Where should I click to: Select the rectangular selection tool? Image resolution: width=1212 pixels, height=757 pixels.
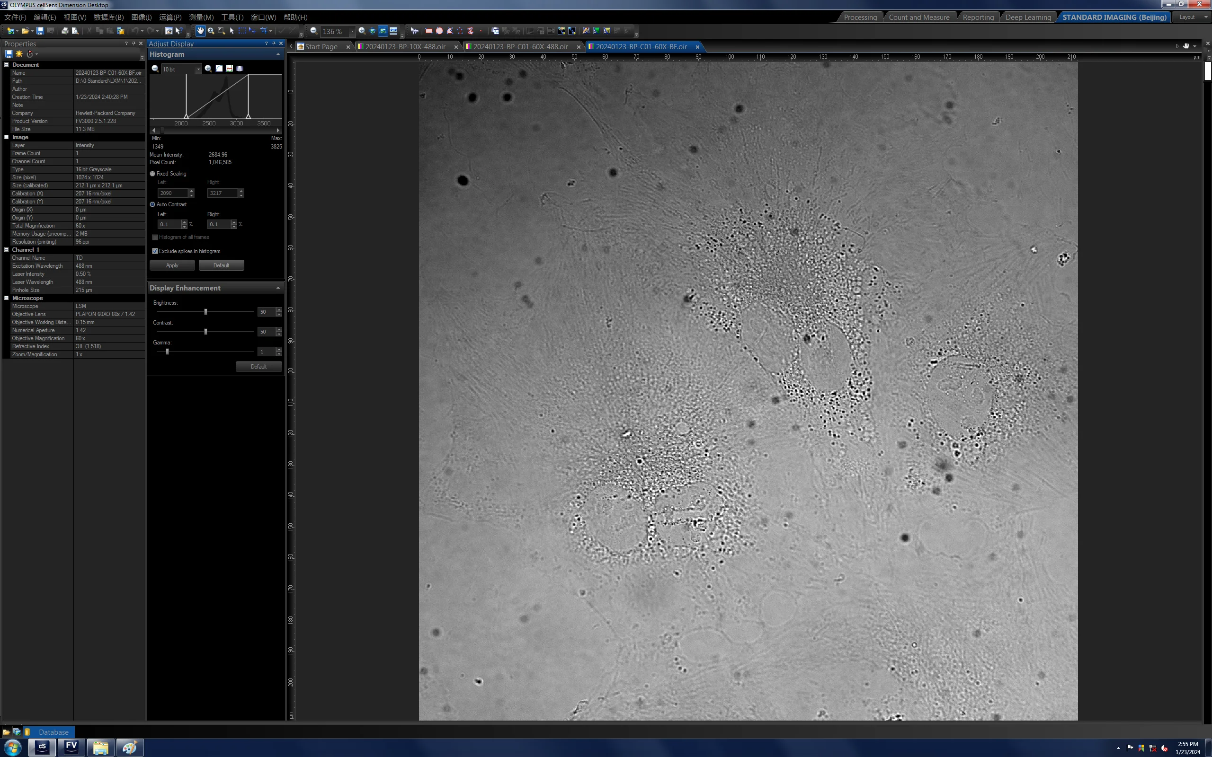(x=242, y=31)
